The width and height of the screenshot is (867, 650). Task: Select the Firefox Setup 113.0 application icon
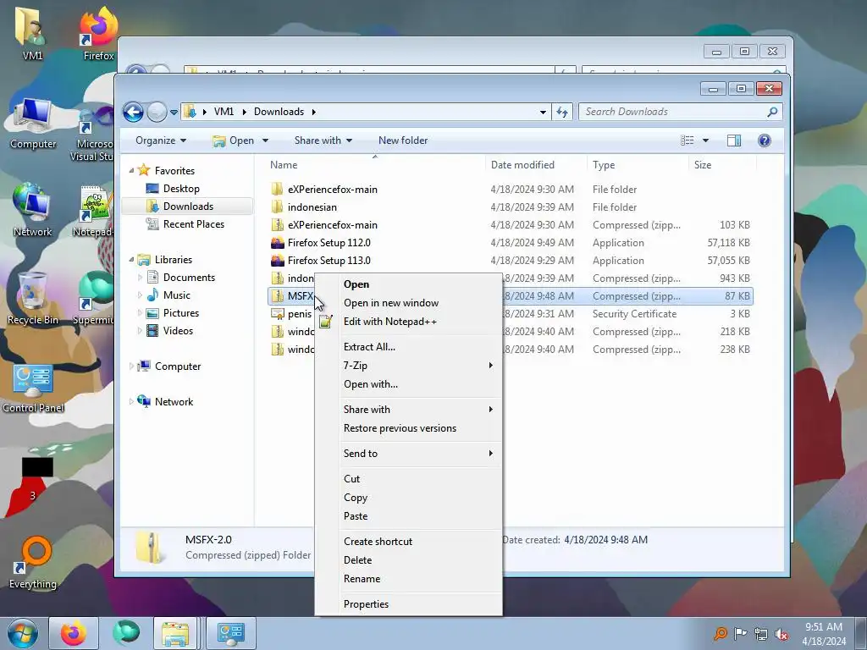(x=277, y=261)
